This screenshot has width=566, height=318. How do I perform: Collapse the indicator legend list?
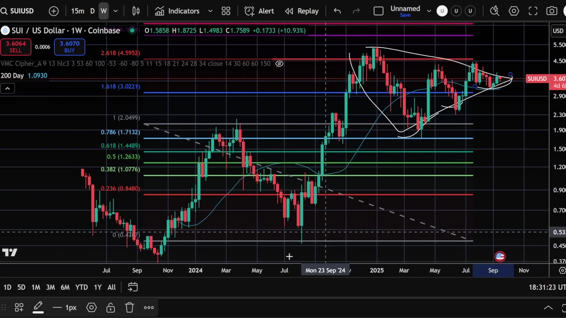coord(8,89)
